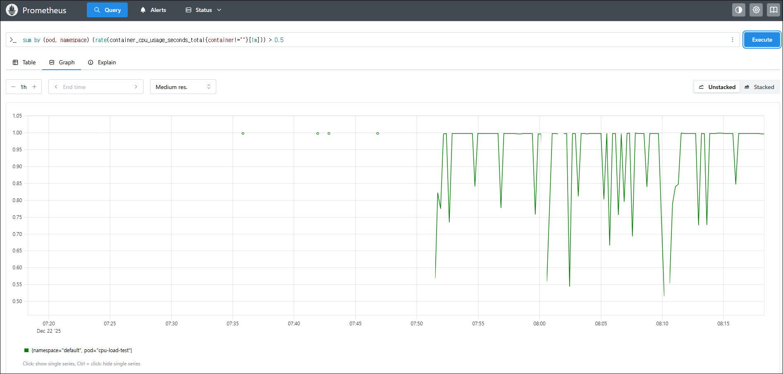
Task: Open the documentation book icon
Action: 773,10
